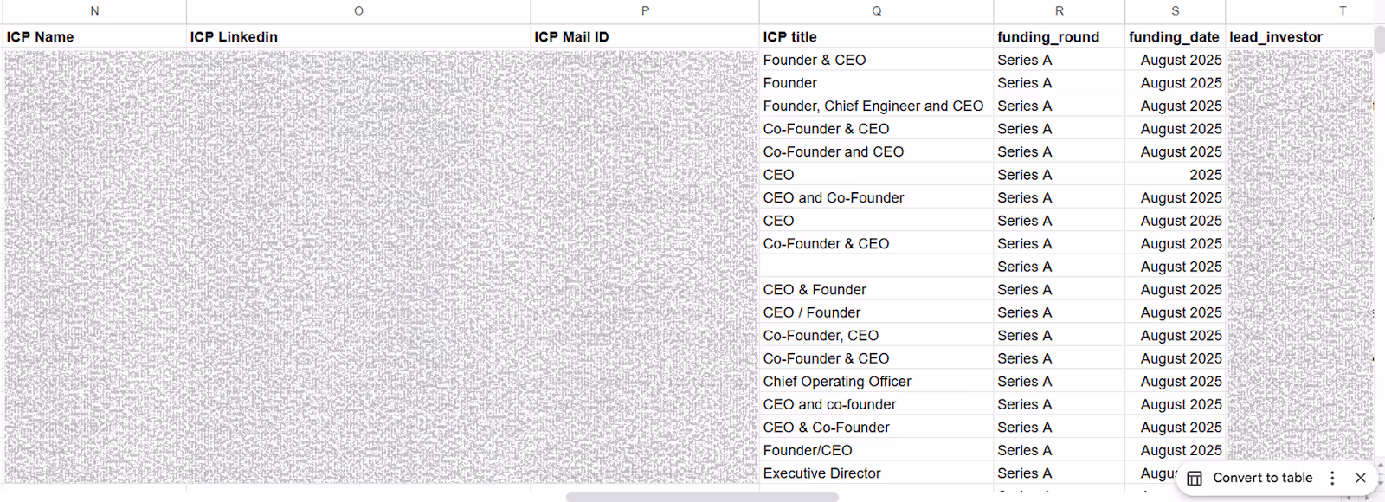
Task: Select column T by clicking its header letter
Action: (x=1343, y=11)
